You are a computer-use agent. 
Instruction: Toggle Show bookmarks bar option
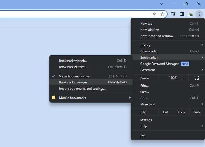coord(74,76)
